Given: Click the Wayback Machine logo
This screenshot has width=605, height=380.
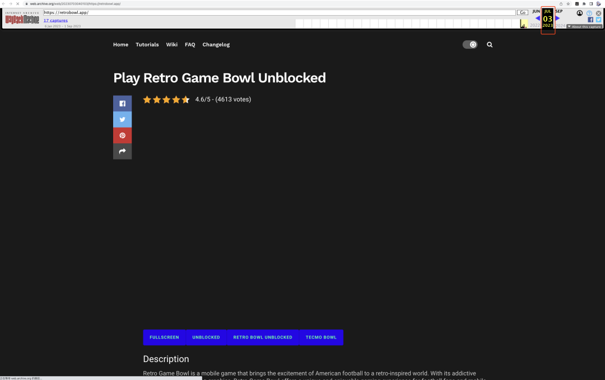Looking at the screenshot, I should (x=22, y=18).
